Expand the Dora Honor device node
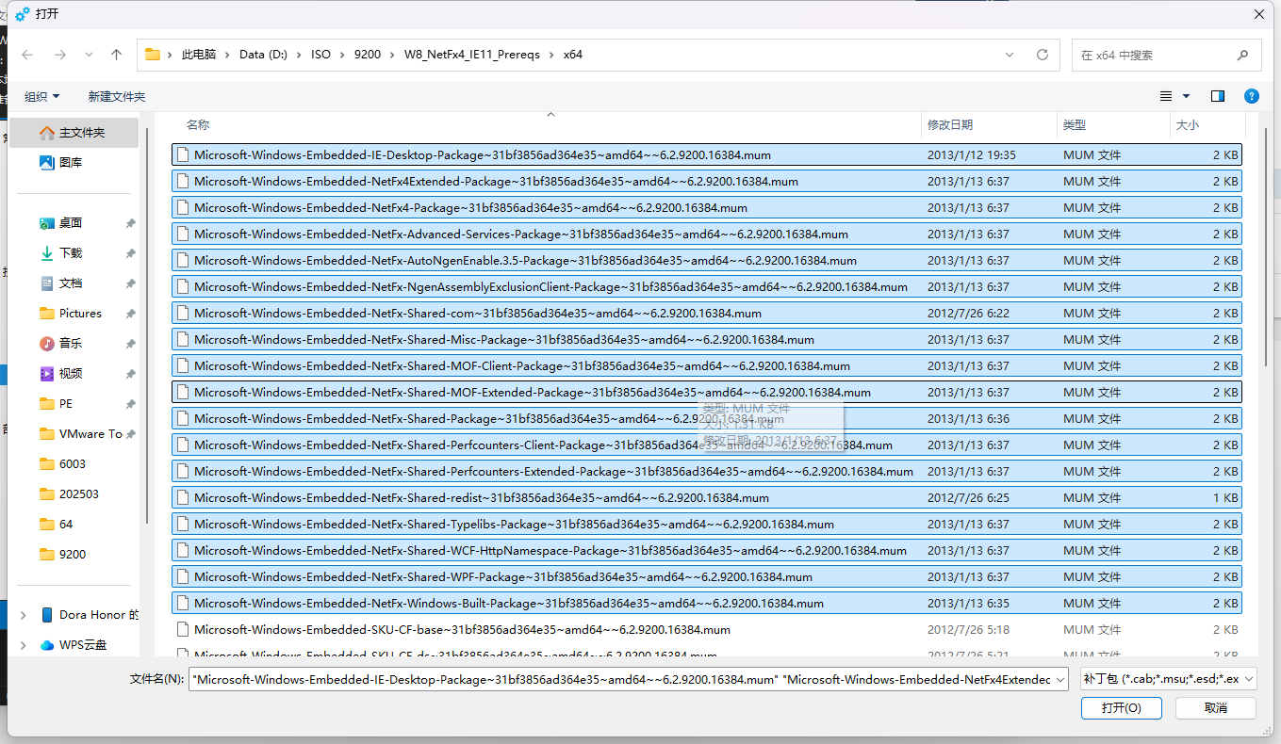 coord(23,615)
